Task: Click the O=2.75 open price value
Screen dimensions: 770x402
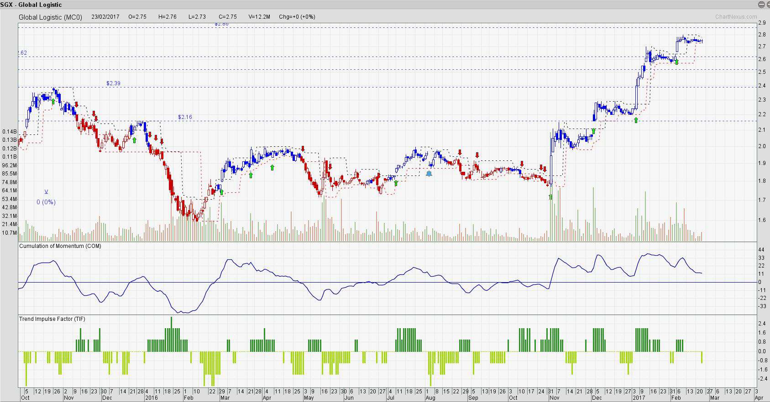Action: pyautogui.click(x=137, y=17)
